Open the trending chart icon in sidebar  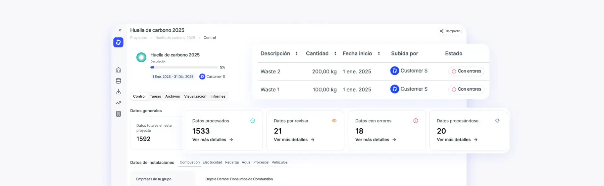coord(118,103)
